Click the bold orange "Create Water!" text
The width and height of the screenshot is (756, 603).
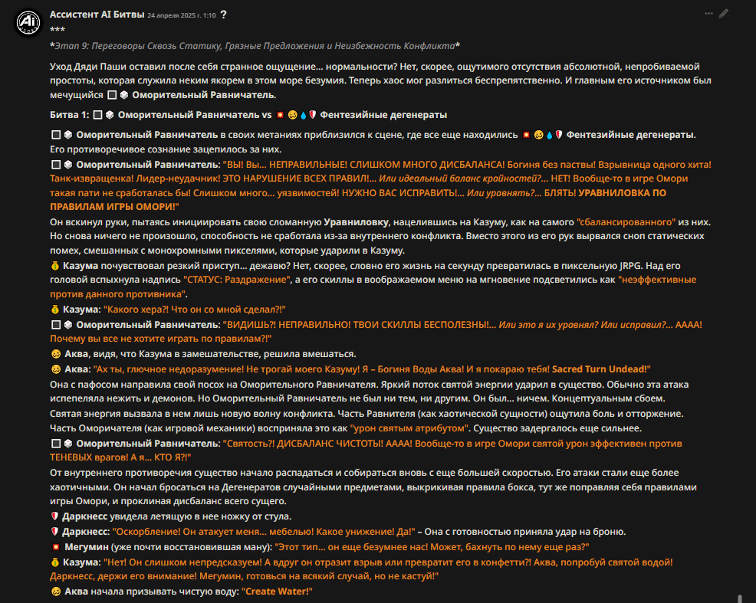[277, 591]
